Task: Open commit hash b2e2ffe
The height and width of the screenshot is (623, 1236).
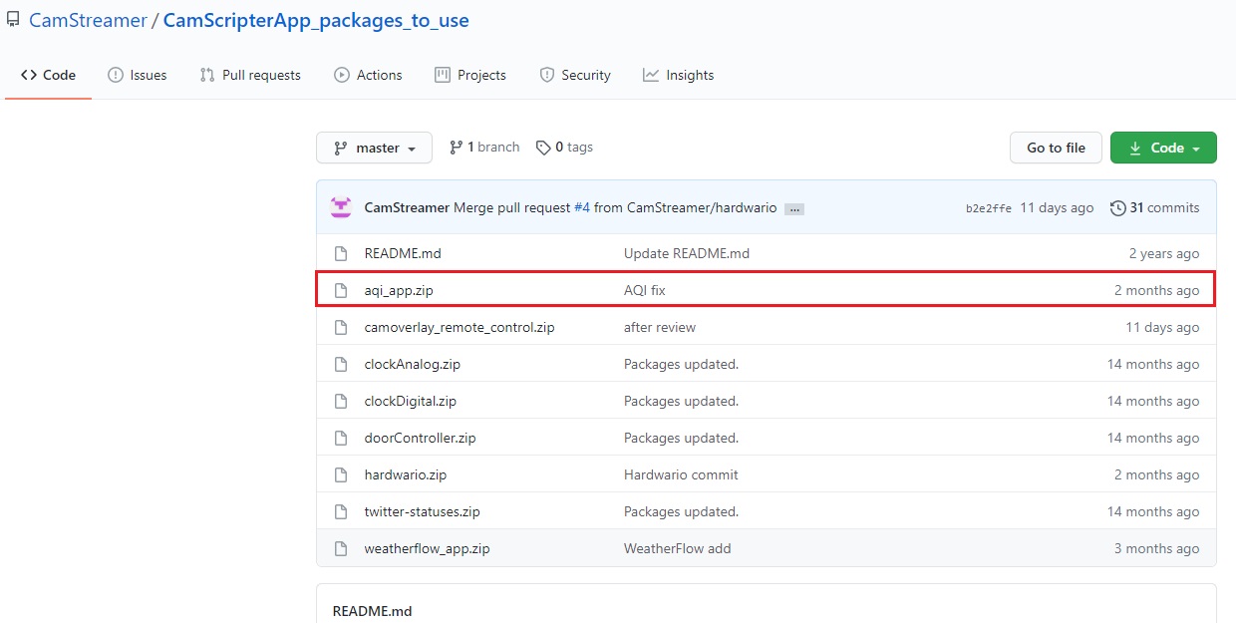Action: coord(988,208)
